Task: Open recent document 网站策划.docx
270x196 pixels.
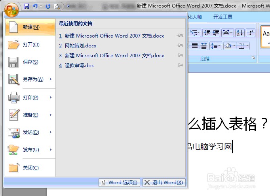Action: click(78, 46)
